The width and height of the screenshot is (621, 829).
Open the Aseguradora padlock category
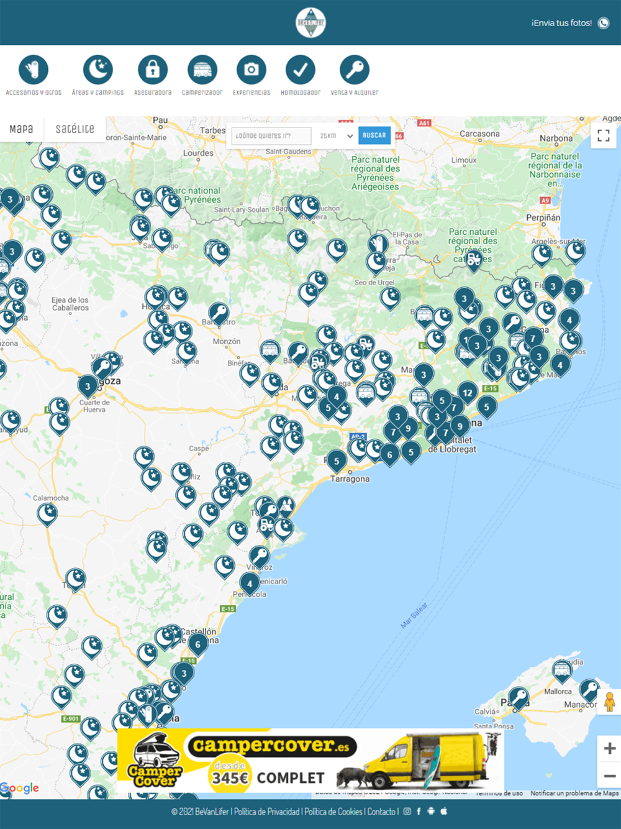pyautogui.click(x=153, y=70)
